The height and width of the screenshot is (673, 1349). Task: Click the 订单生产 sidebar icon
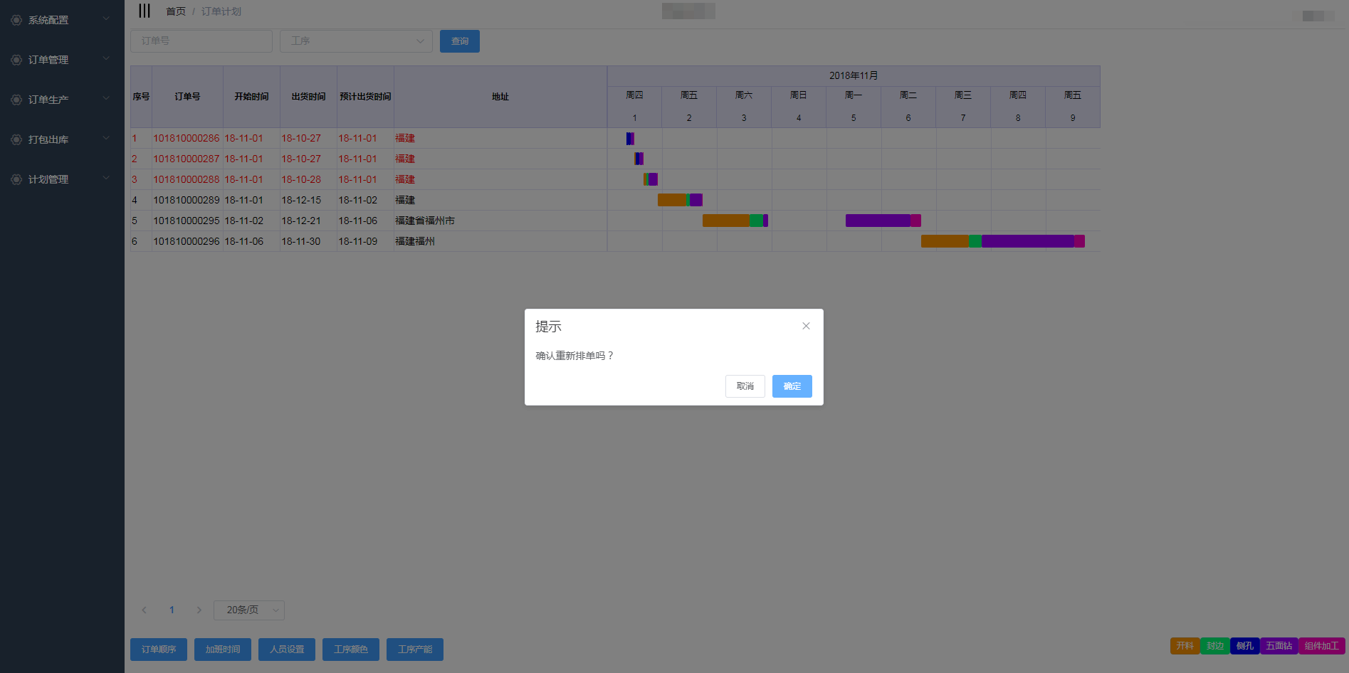click(16, 100)
